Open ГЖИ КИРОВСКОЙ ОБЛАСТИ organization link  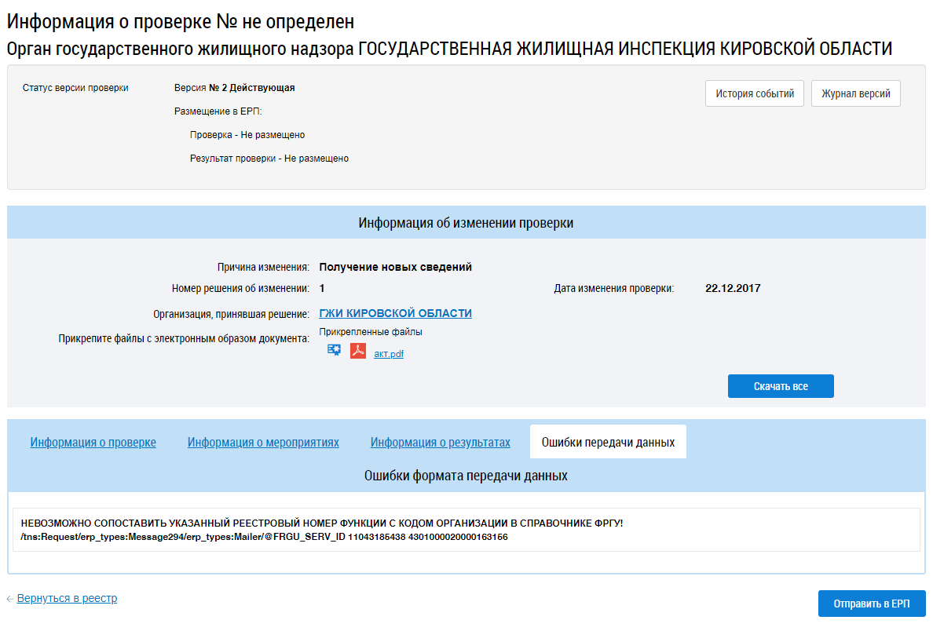(x=395, y=313)
